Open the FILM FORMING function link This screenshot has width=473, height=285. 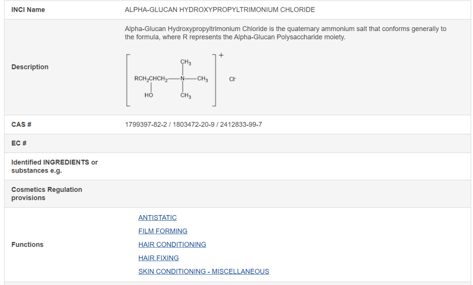click(x=163, y=231)
